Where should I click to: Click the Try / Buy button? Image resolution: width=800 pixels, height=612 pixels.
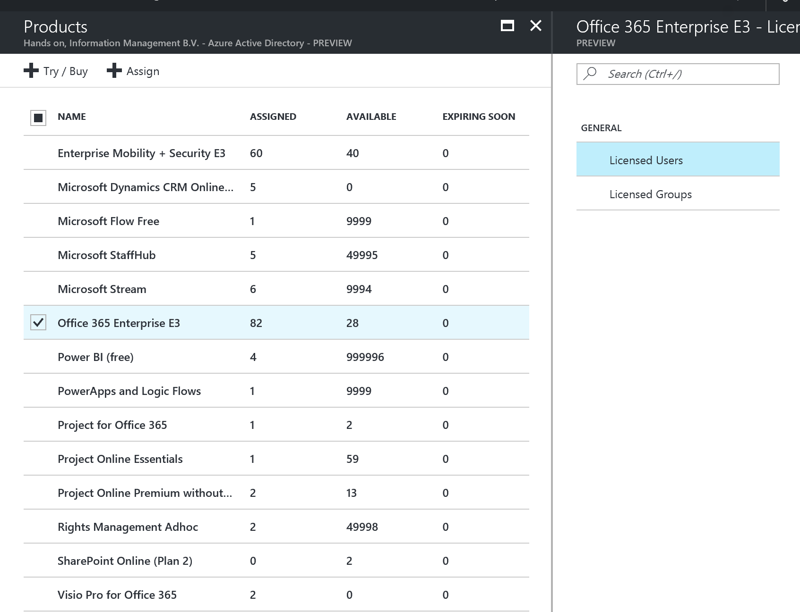(65, 71)
